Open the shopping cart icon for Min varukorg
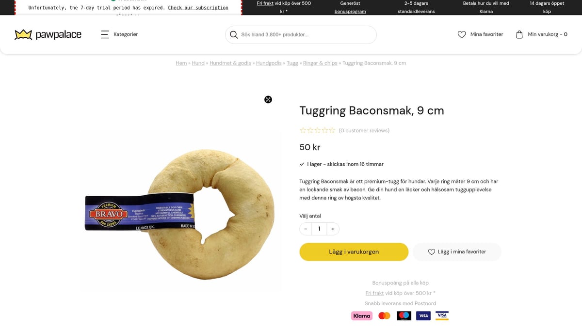Image resolution: width=582 pixels, height=327 pixels. tap(518, 34)
